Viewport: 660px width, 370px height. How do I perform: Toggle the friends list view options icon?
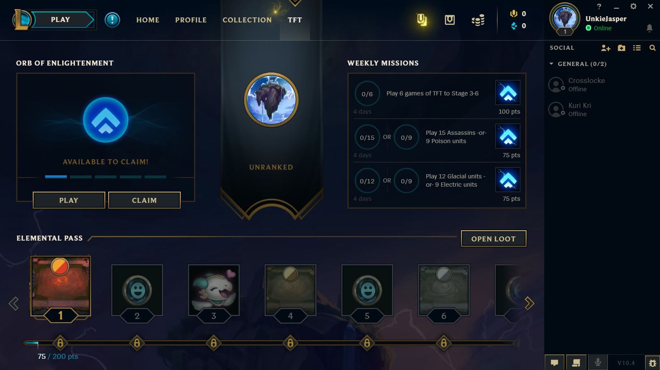pyautogui.click(x=637, y=48)
